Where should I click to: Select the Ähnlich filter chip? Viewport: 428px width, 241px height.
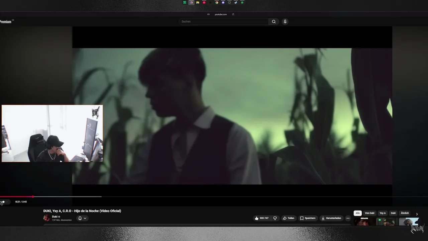pos(405,213)
